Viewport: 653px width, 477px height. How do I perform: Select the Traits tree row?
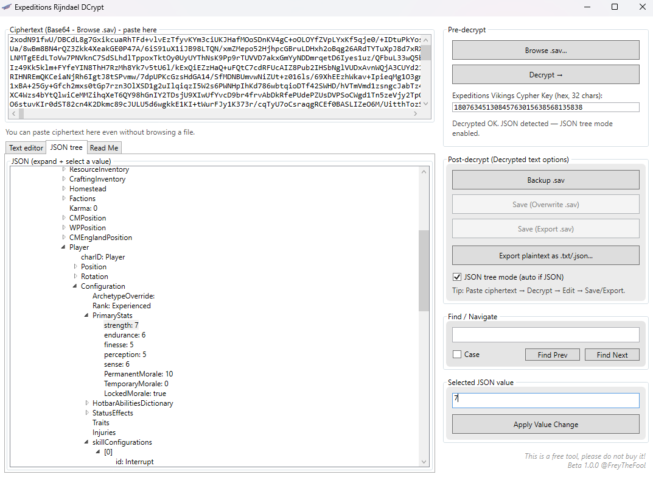(x=101, y=422)
